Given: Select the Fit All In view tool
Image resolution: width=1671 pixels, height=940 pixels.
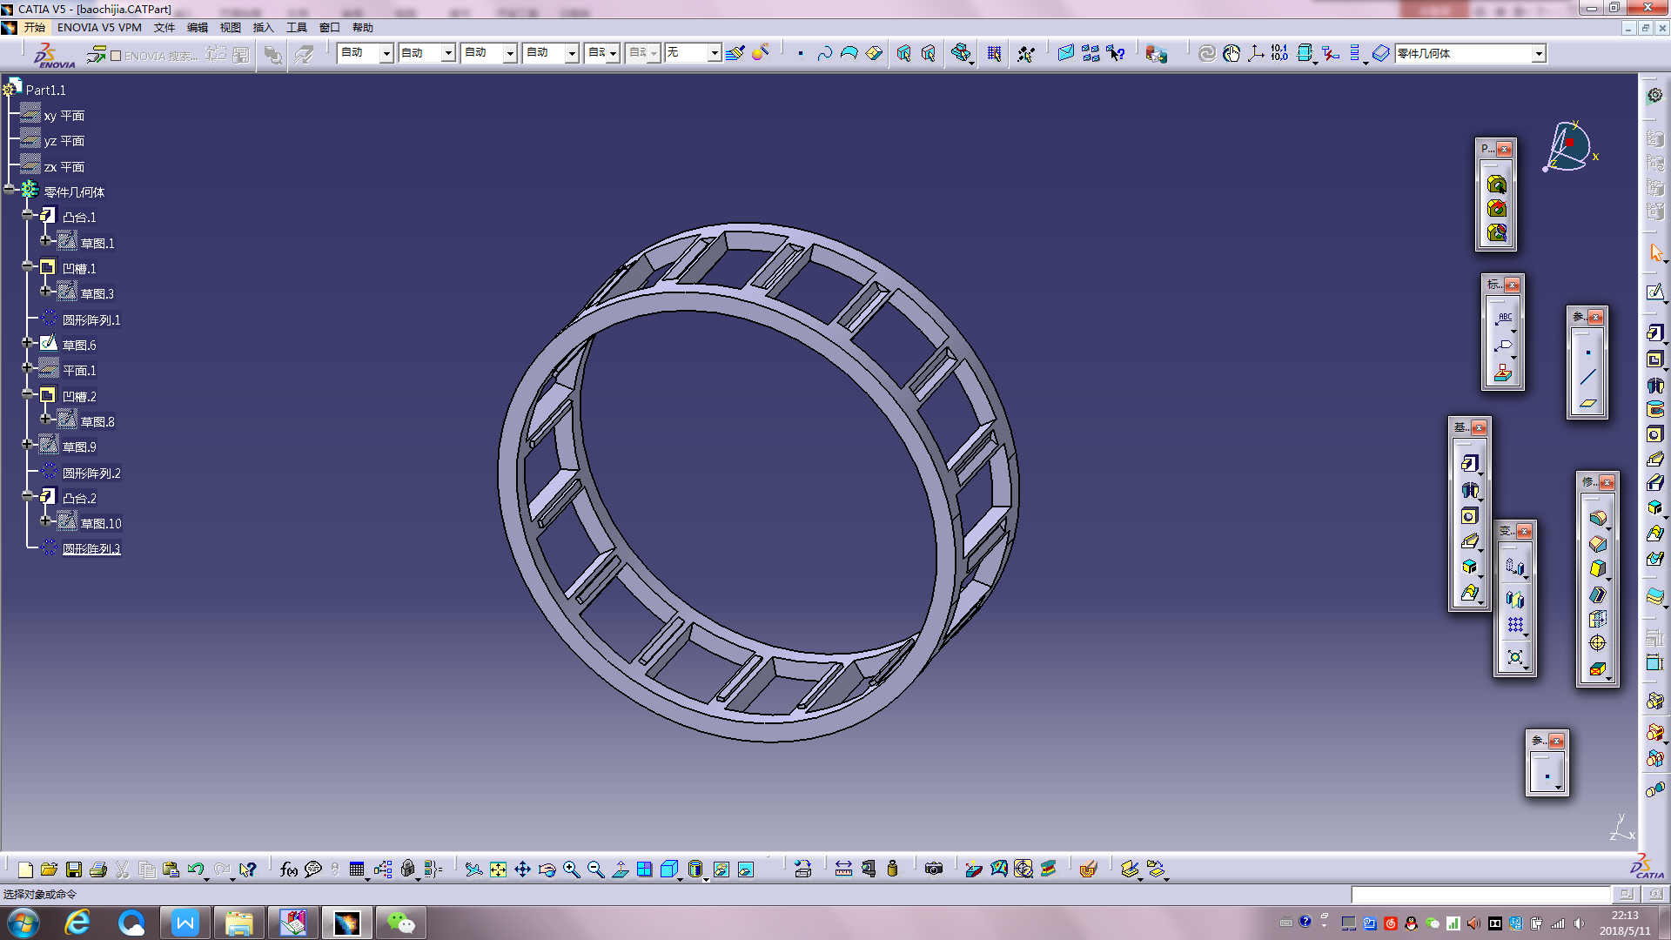Looking at the screenshot, I should coord(498,869).
